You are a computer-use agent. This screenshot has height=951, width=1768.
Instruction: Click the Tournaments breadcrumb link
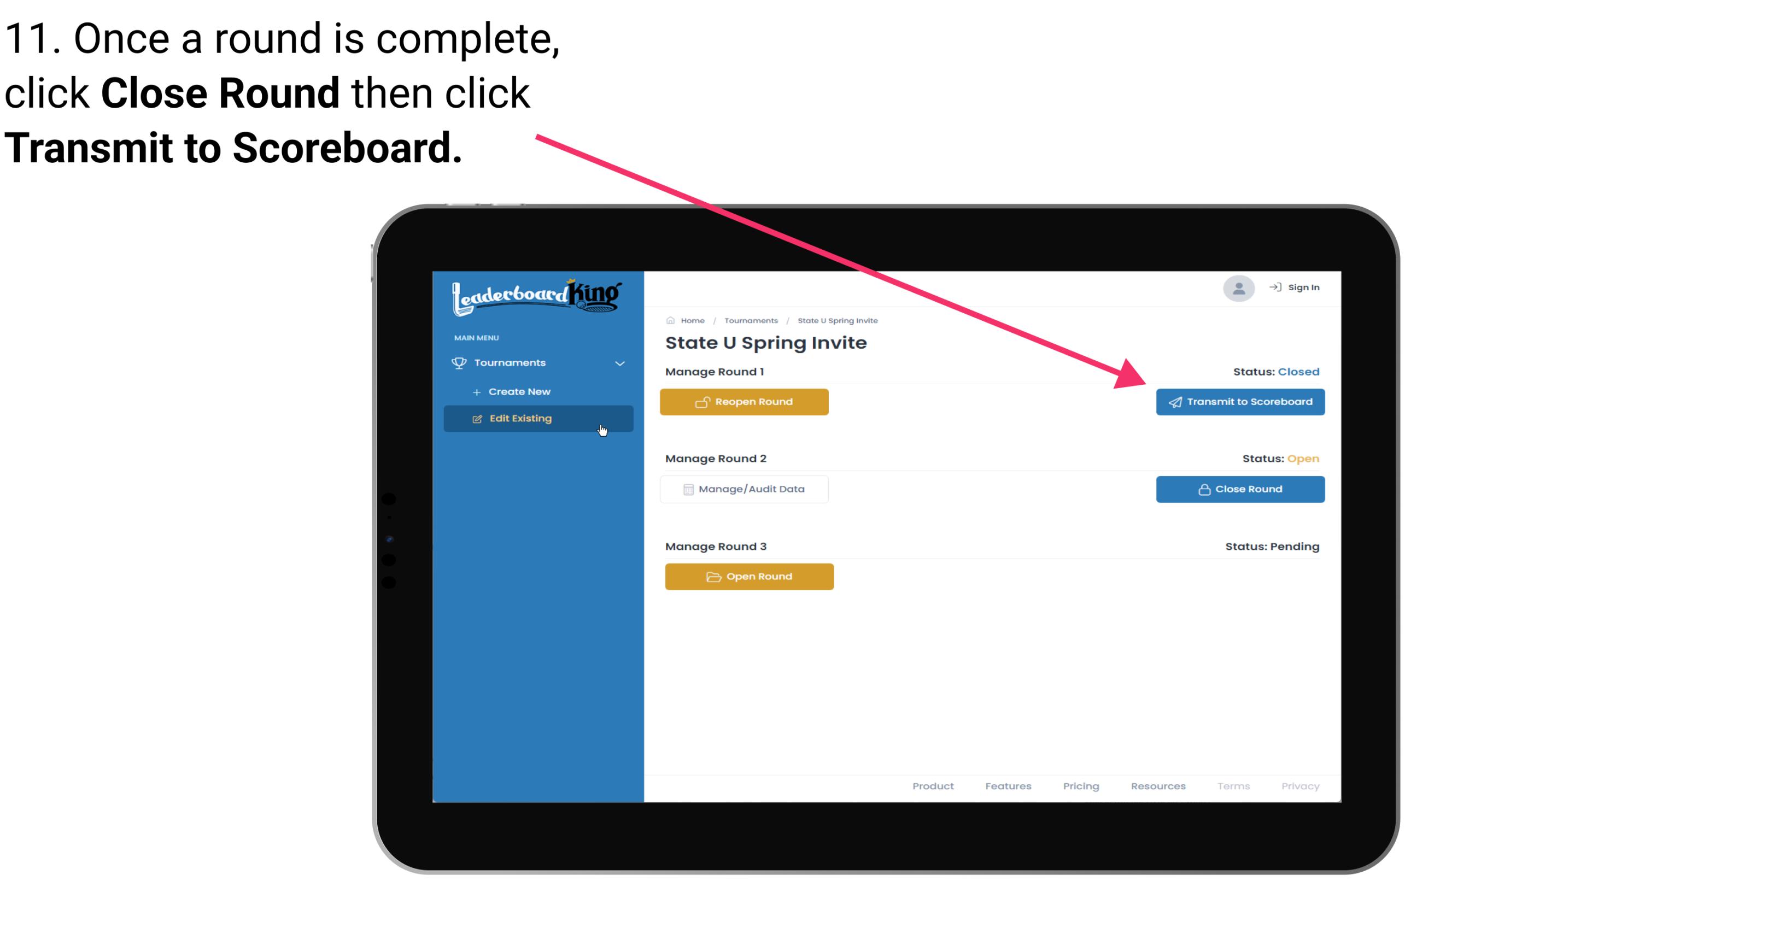pyautogui.click(x=750, y=320)
